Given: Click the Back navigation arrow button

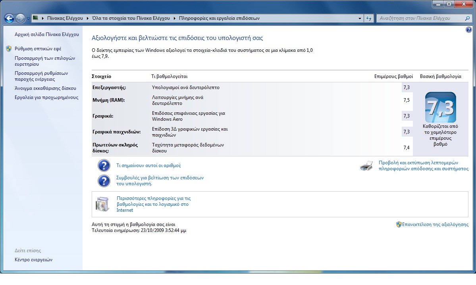Looking at the screenshot, I should point(10,19).
